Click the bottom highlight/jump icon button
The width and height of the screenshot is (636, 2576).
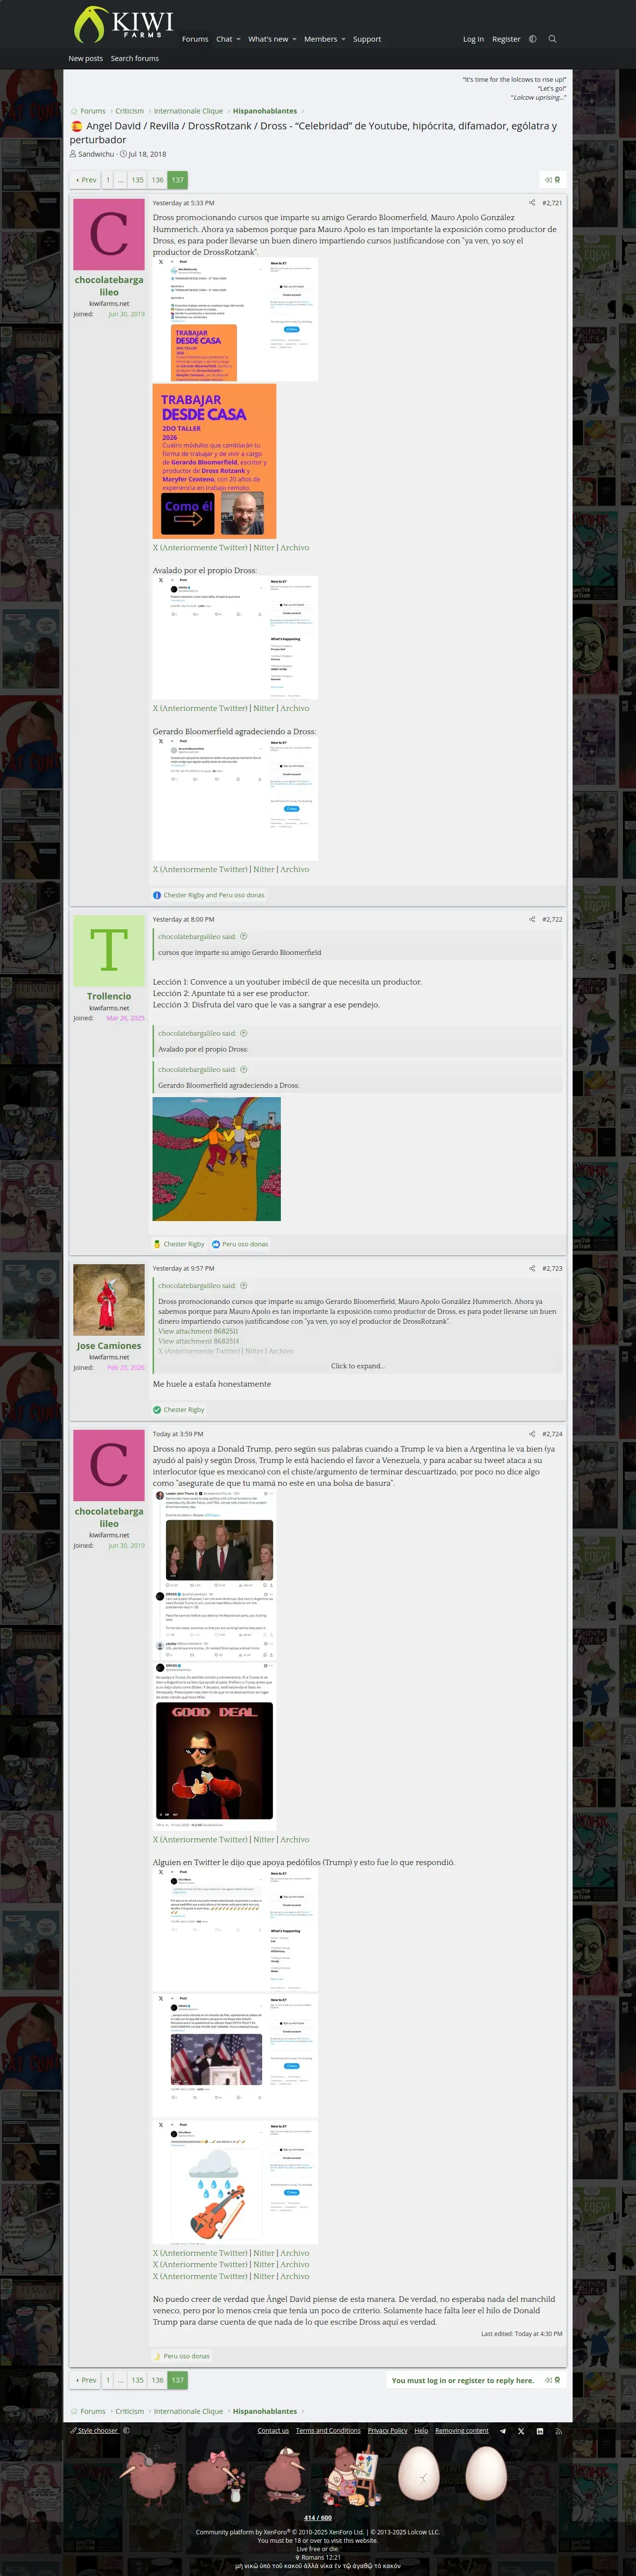552,2380
